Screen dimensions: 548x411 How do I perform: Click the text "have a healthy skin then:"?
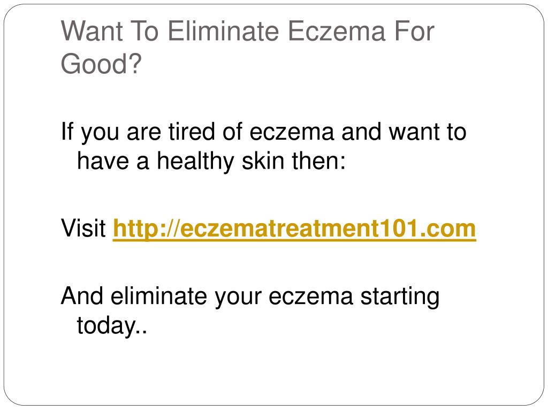pos(211,162)
